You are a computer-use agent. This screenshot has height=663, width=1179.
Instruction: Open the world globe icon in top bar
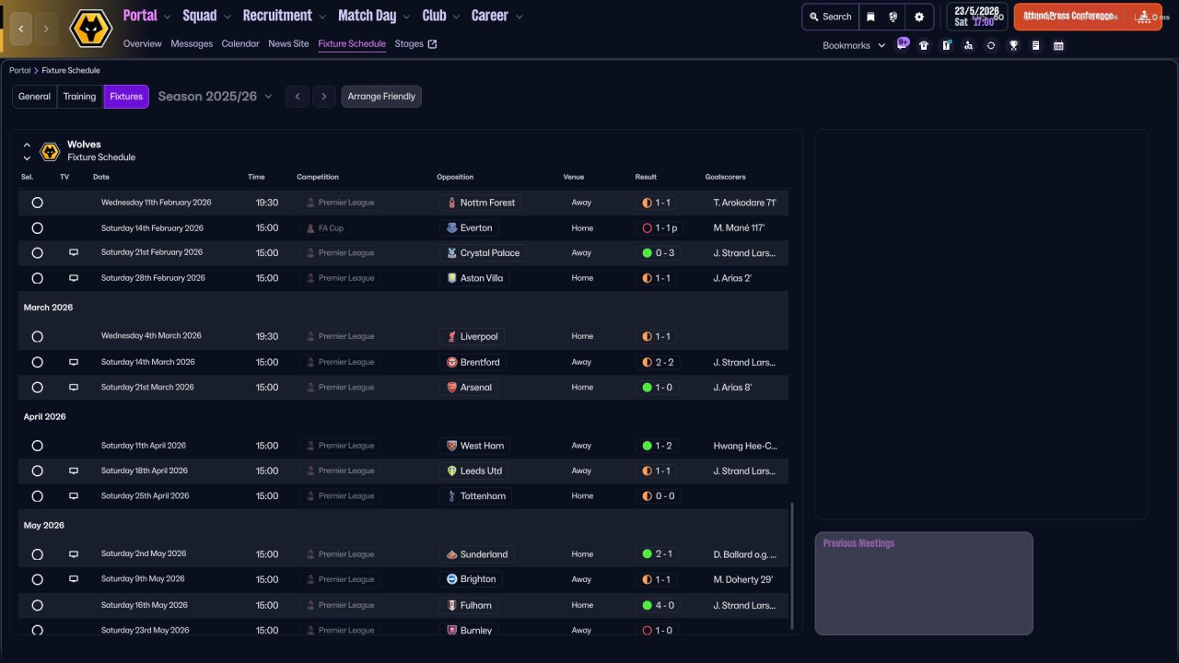893,17
